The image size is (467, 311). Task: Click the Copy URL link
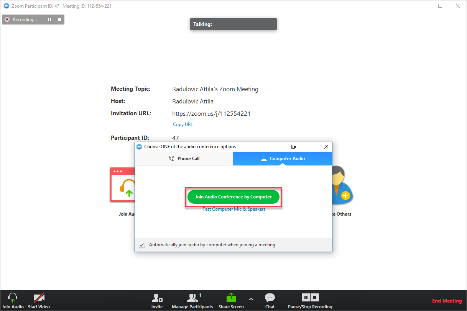(183, 124)
